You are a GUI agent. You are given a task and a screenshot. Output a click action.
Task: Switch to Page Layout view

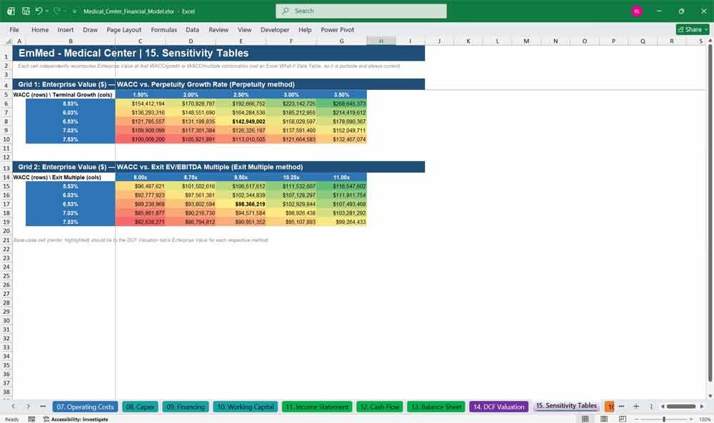coord(604,419)
